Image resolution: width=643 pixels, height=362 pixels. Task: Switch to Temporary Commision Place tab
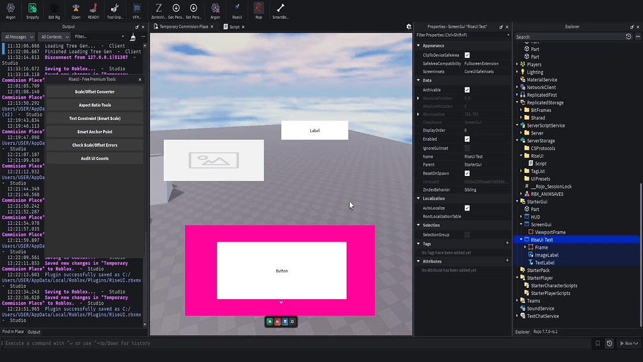pyautogui.click(x=184, y=26)
